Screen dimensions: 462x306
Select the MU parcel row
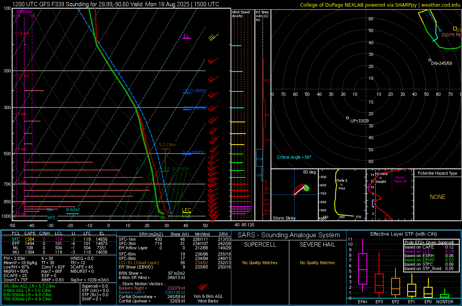[x=59, y=252]
